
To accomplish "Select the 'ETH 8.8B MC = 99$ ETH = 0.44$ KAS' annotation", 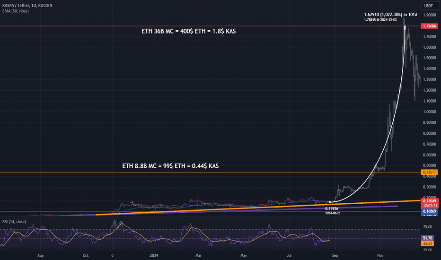I will pyautogui.click(x=170, y=166).
